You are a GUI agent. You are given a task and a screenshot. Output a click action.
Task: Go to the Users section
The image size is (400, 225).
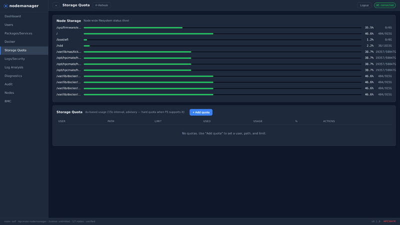point(24,24)
